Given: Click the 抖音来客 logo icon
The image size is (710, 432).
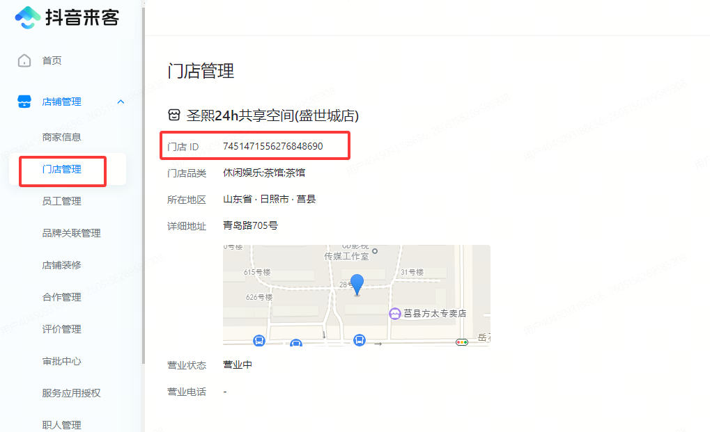Looking at the screenshot, I should (28, 17).
